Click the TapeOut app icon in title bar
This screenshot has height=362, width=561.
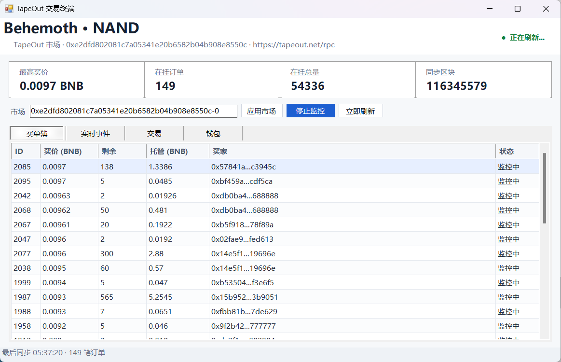(9, 9)
